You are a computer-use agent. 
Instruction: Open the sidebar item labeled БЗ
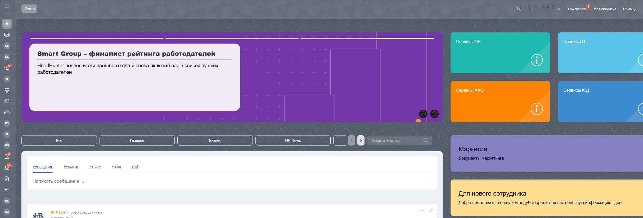(7, 123)
